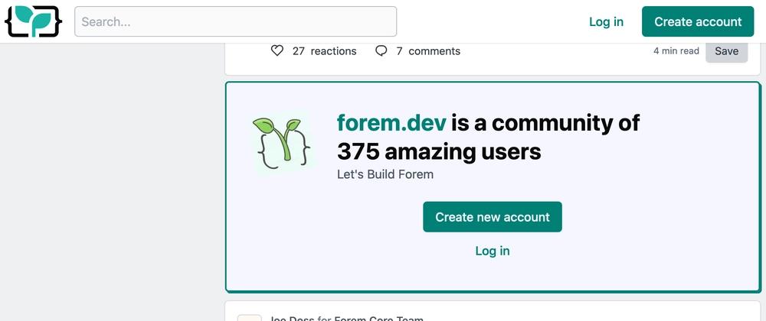Image resolution: width=766 pixels, height=321 pixels.
Task: Click the "4 min read" label
Action: tap(676, 50)
